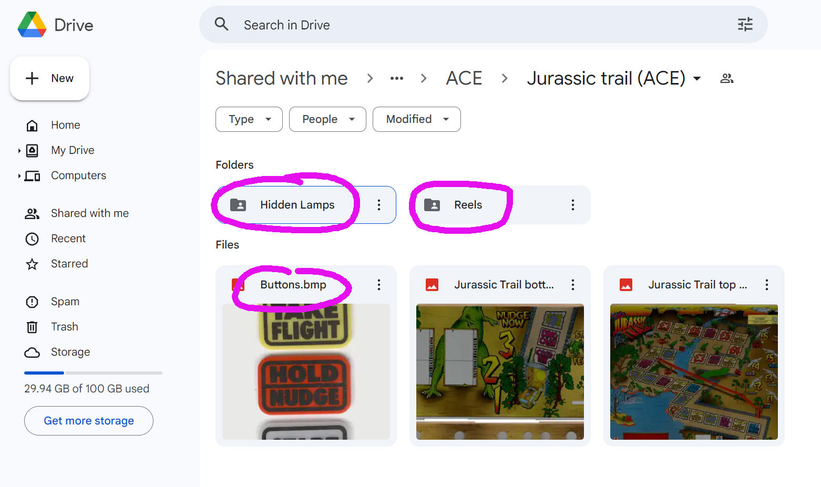
Task: Go to Shared with me in sidebar
Action: (x=89, y=213)
